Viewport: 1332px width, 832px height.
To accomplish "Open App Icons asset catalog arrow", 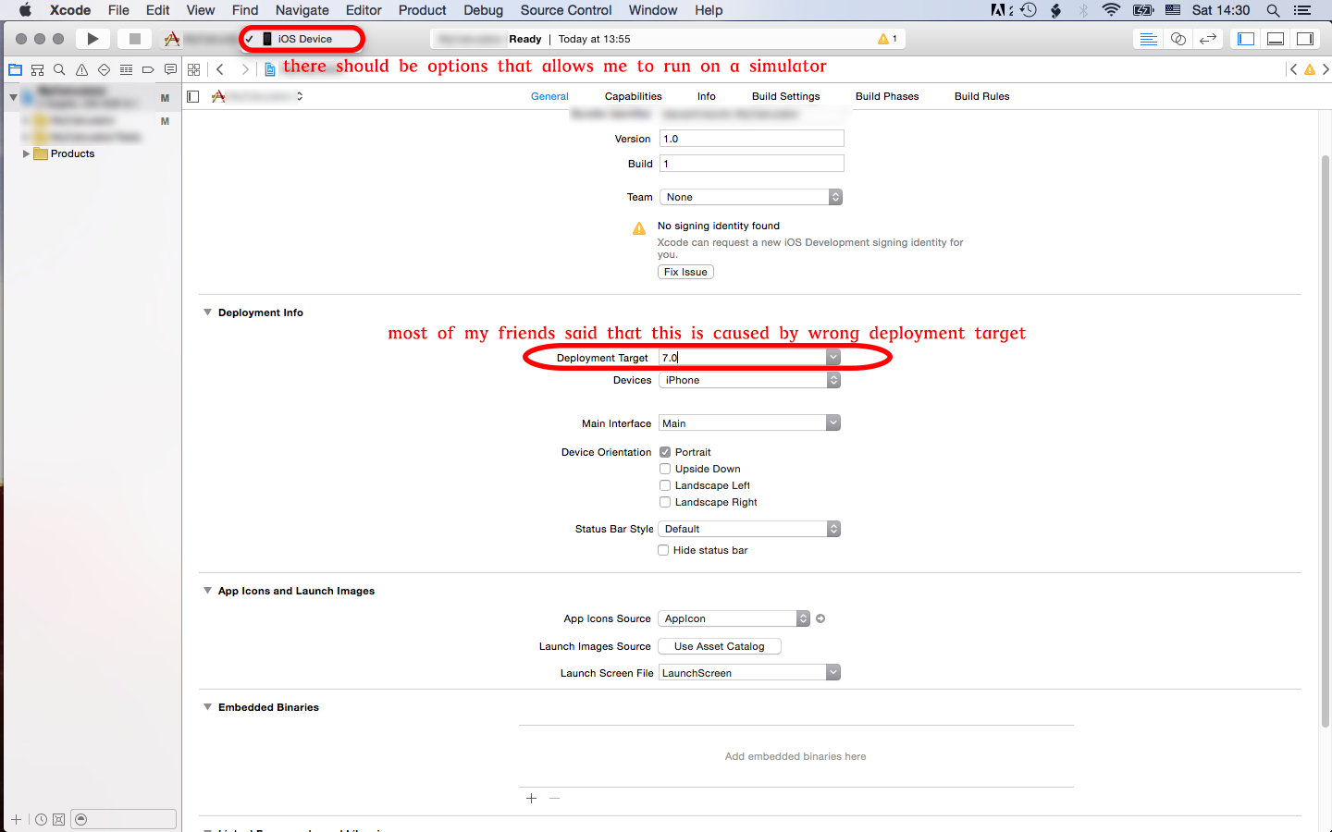I will [x=820, y=618].
